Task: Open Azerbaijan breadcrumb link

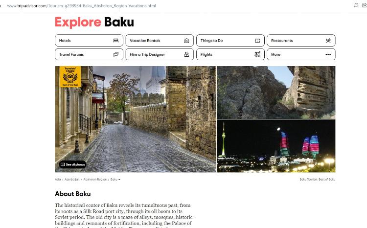Action: pos(72,180)
